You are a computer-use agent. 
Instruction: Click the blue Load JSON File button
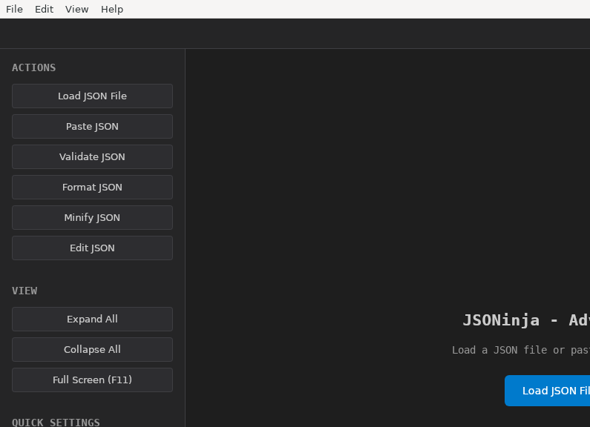pos(548,391)
